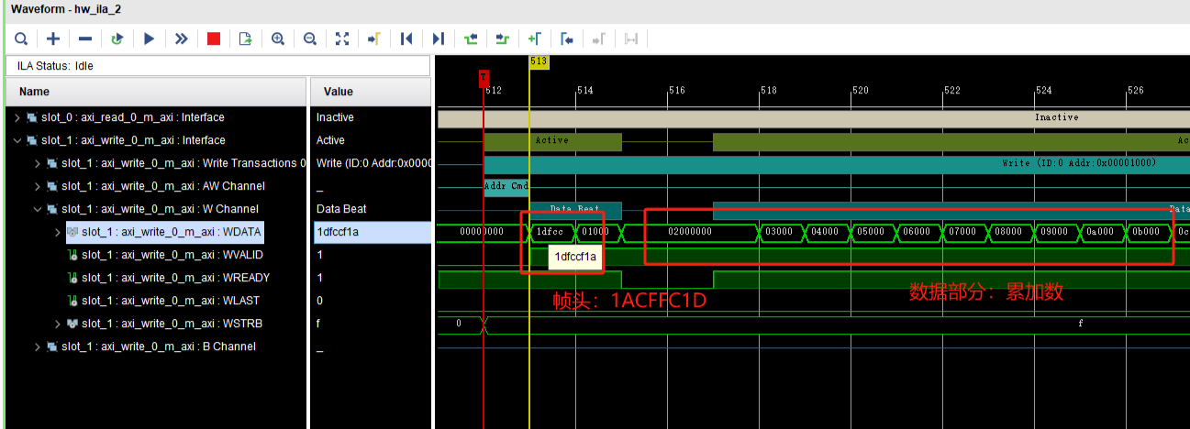Image resolution: width=1190 pixels, height=429 pixels.
Task: Click the 'Active' value for slot_1
Action: 331,140
